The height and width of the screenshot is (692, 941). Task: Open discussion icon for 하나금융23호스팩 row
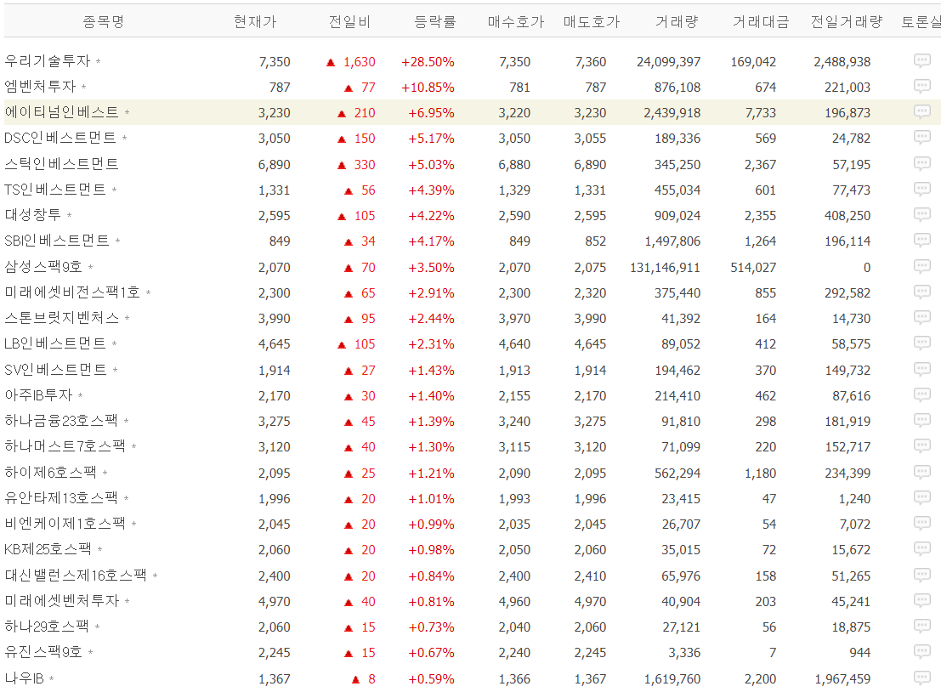click(x=921, y=420)
